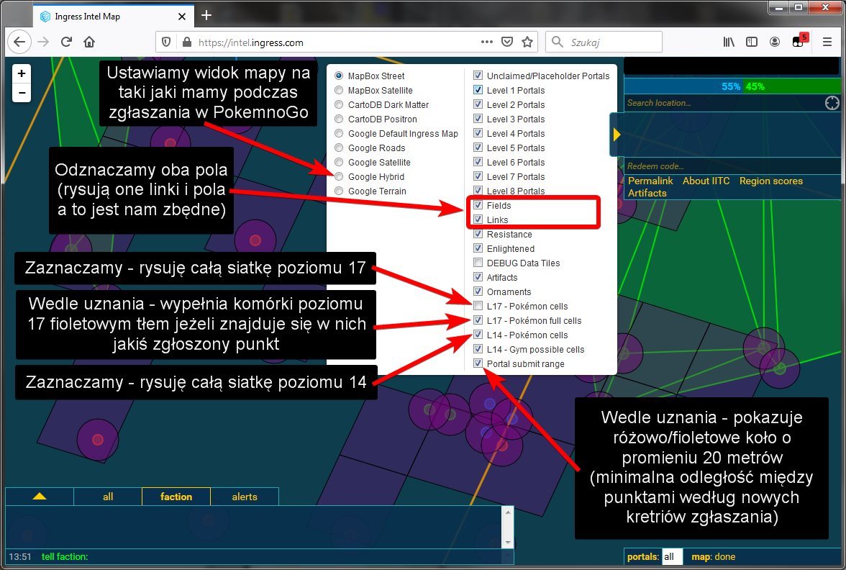Select Google Hybrid base map
This screenshot has height=570, width=846.
click(x=339, y=176)
